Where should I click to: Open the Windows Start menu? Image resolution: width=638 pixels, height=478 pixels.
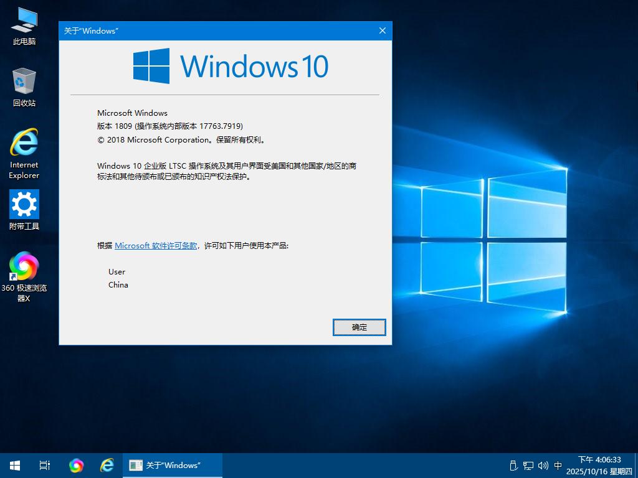coord(15,466)
